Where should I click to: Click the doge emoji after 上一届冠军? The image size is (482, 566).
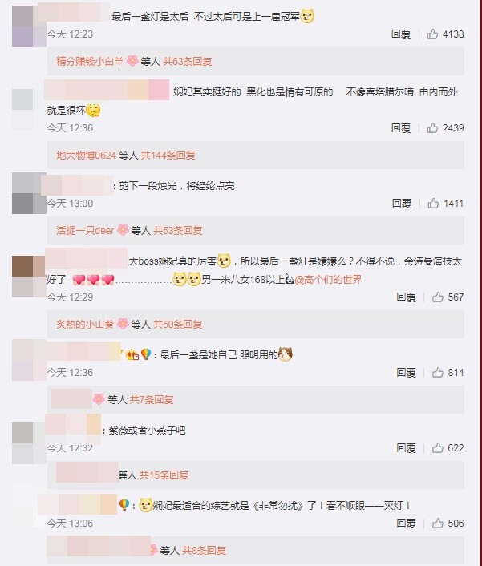[x=307, y=16]
